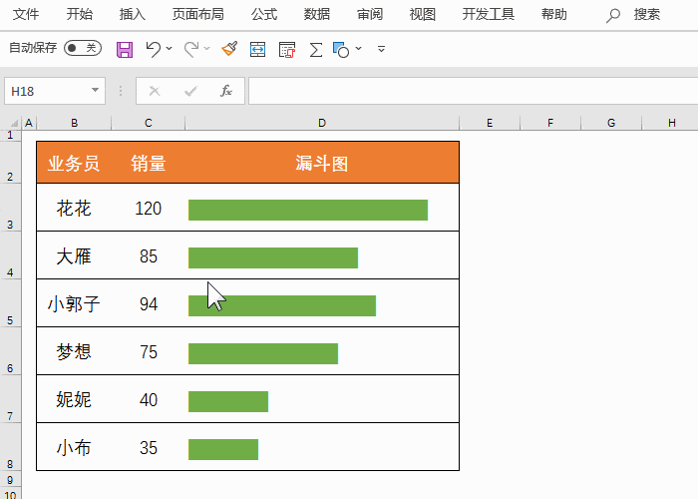Open the 视图 tab
The image size is (698, 499).
pyautogui.click(x=423, y=14)
